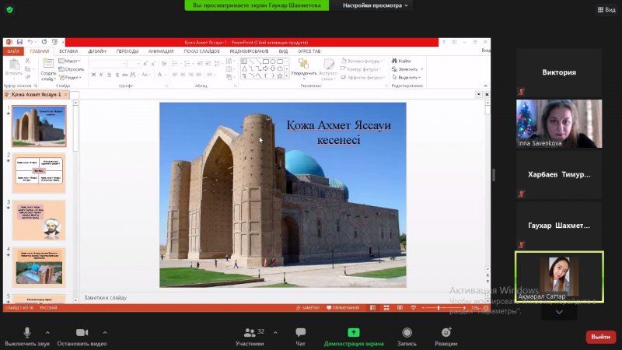The width and height of the screenshot is (622, 350).
Task: Click Создать слайд new slide button
Action: click(48, 69)
